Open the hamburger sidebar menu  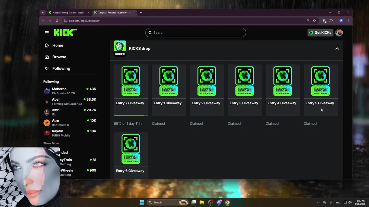pos(47,32)
